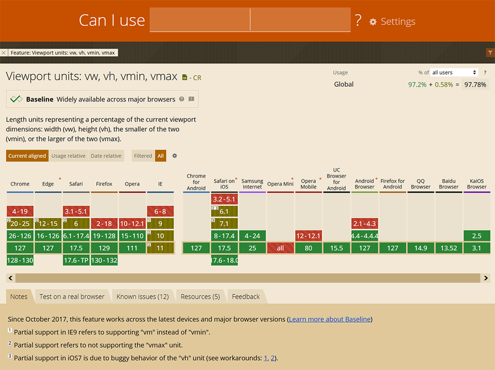Screen dimensions: 495x370
Task: Click the Samsung Internet header
Action: coord(252,184)
